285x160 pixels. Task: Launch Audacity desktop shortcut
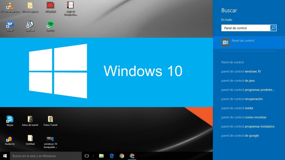[10, 140]
